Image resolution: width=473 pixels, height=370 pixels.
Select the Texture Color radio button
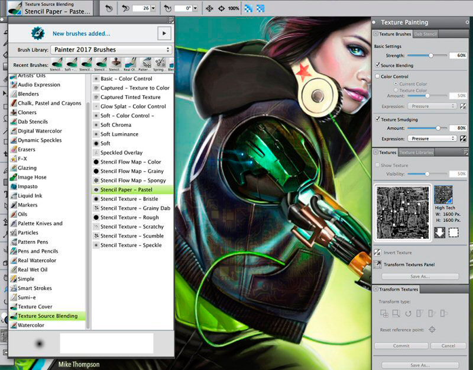tap(396, 90)
